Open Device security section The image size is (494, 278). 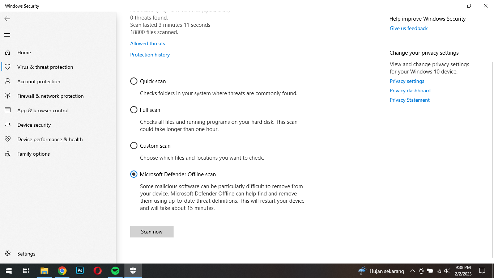tap(34, 125)
